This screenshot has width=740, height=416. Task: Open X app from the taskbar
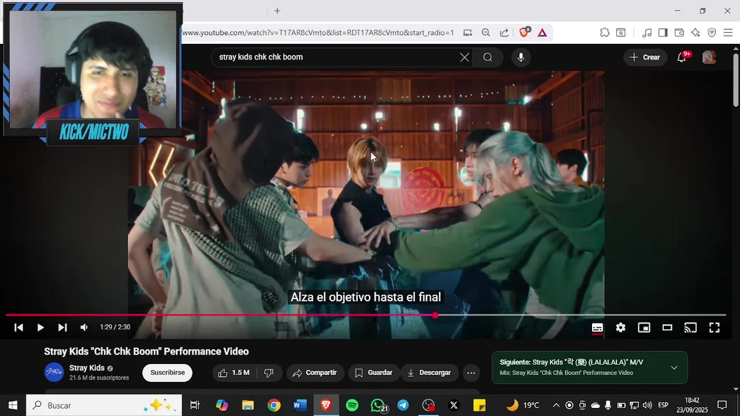click(x=454, y=405)
